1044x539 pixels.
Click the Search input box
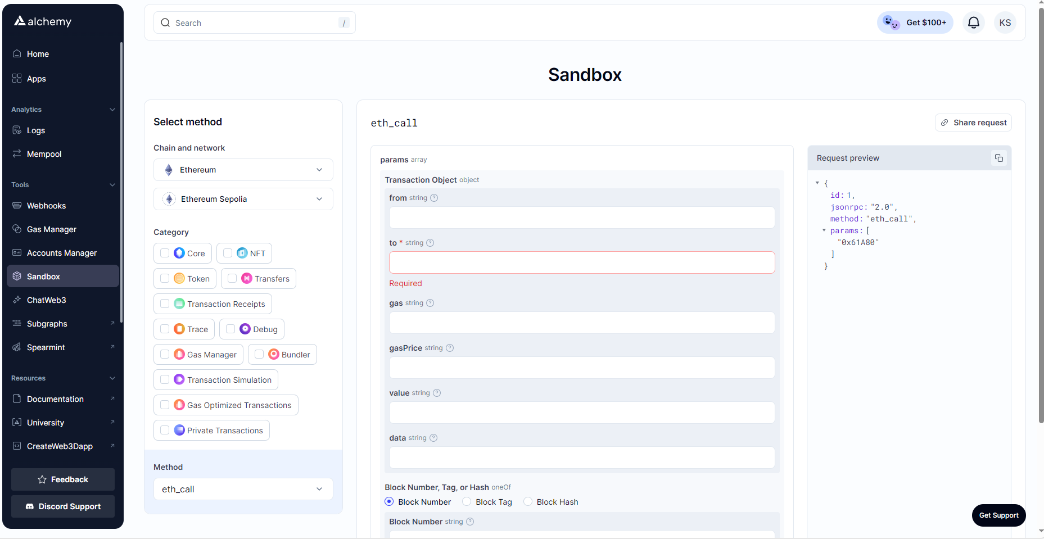pyautogui.click(x=255, y=22)
